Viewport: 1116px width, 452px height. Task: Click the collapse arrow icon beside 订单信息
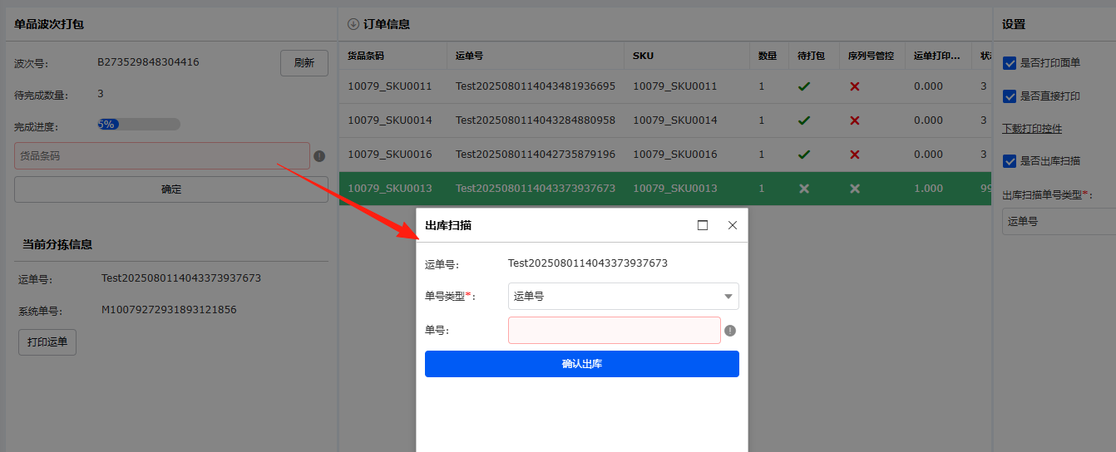353,24
